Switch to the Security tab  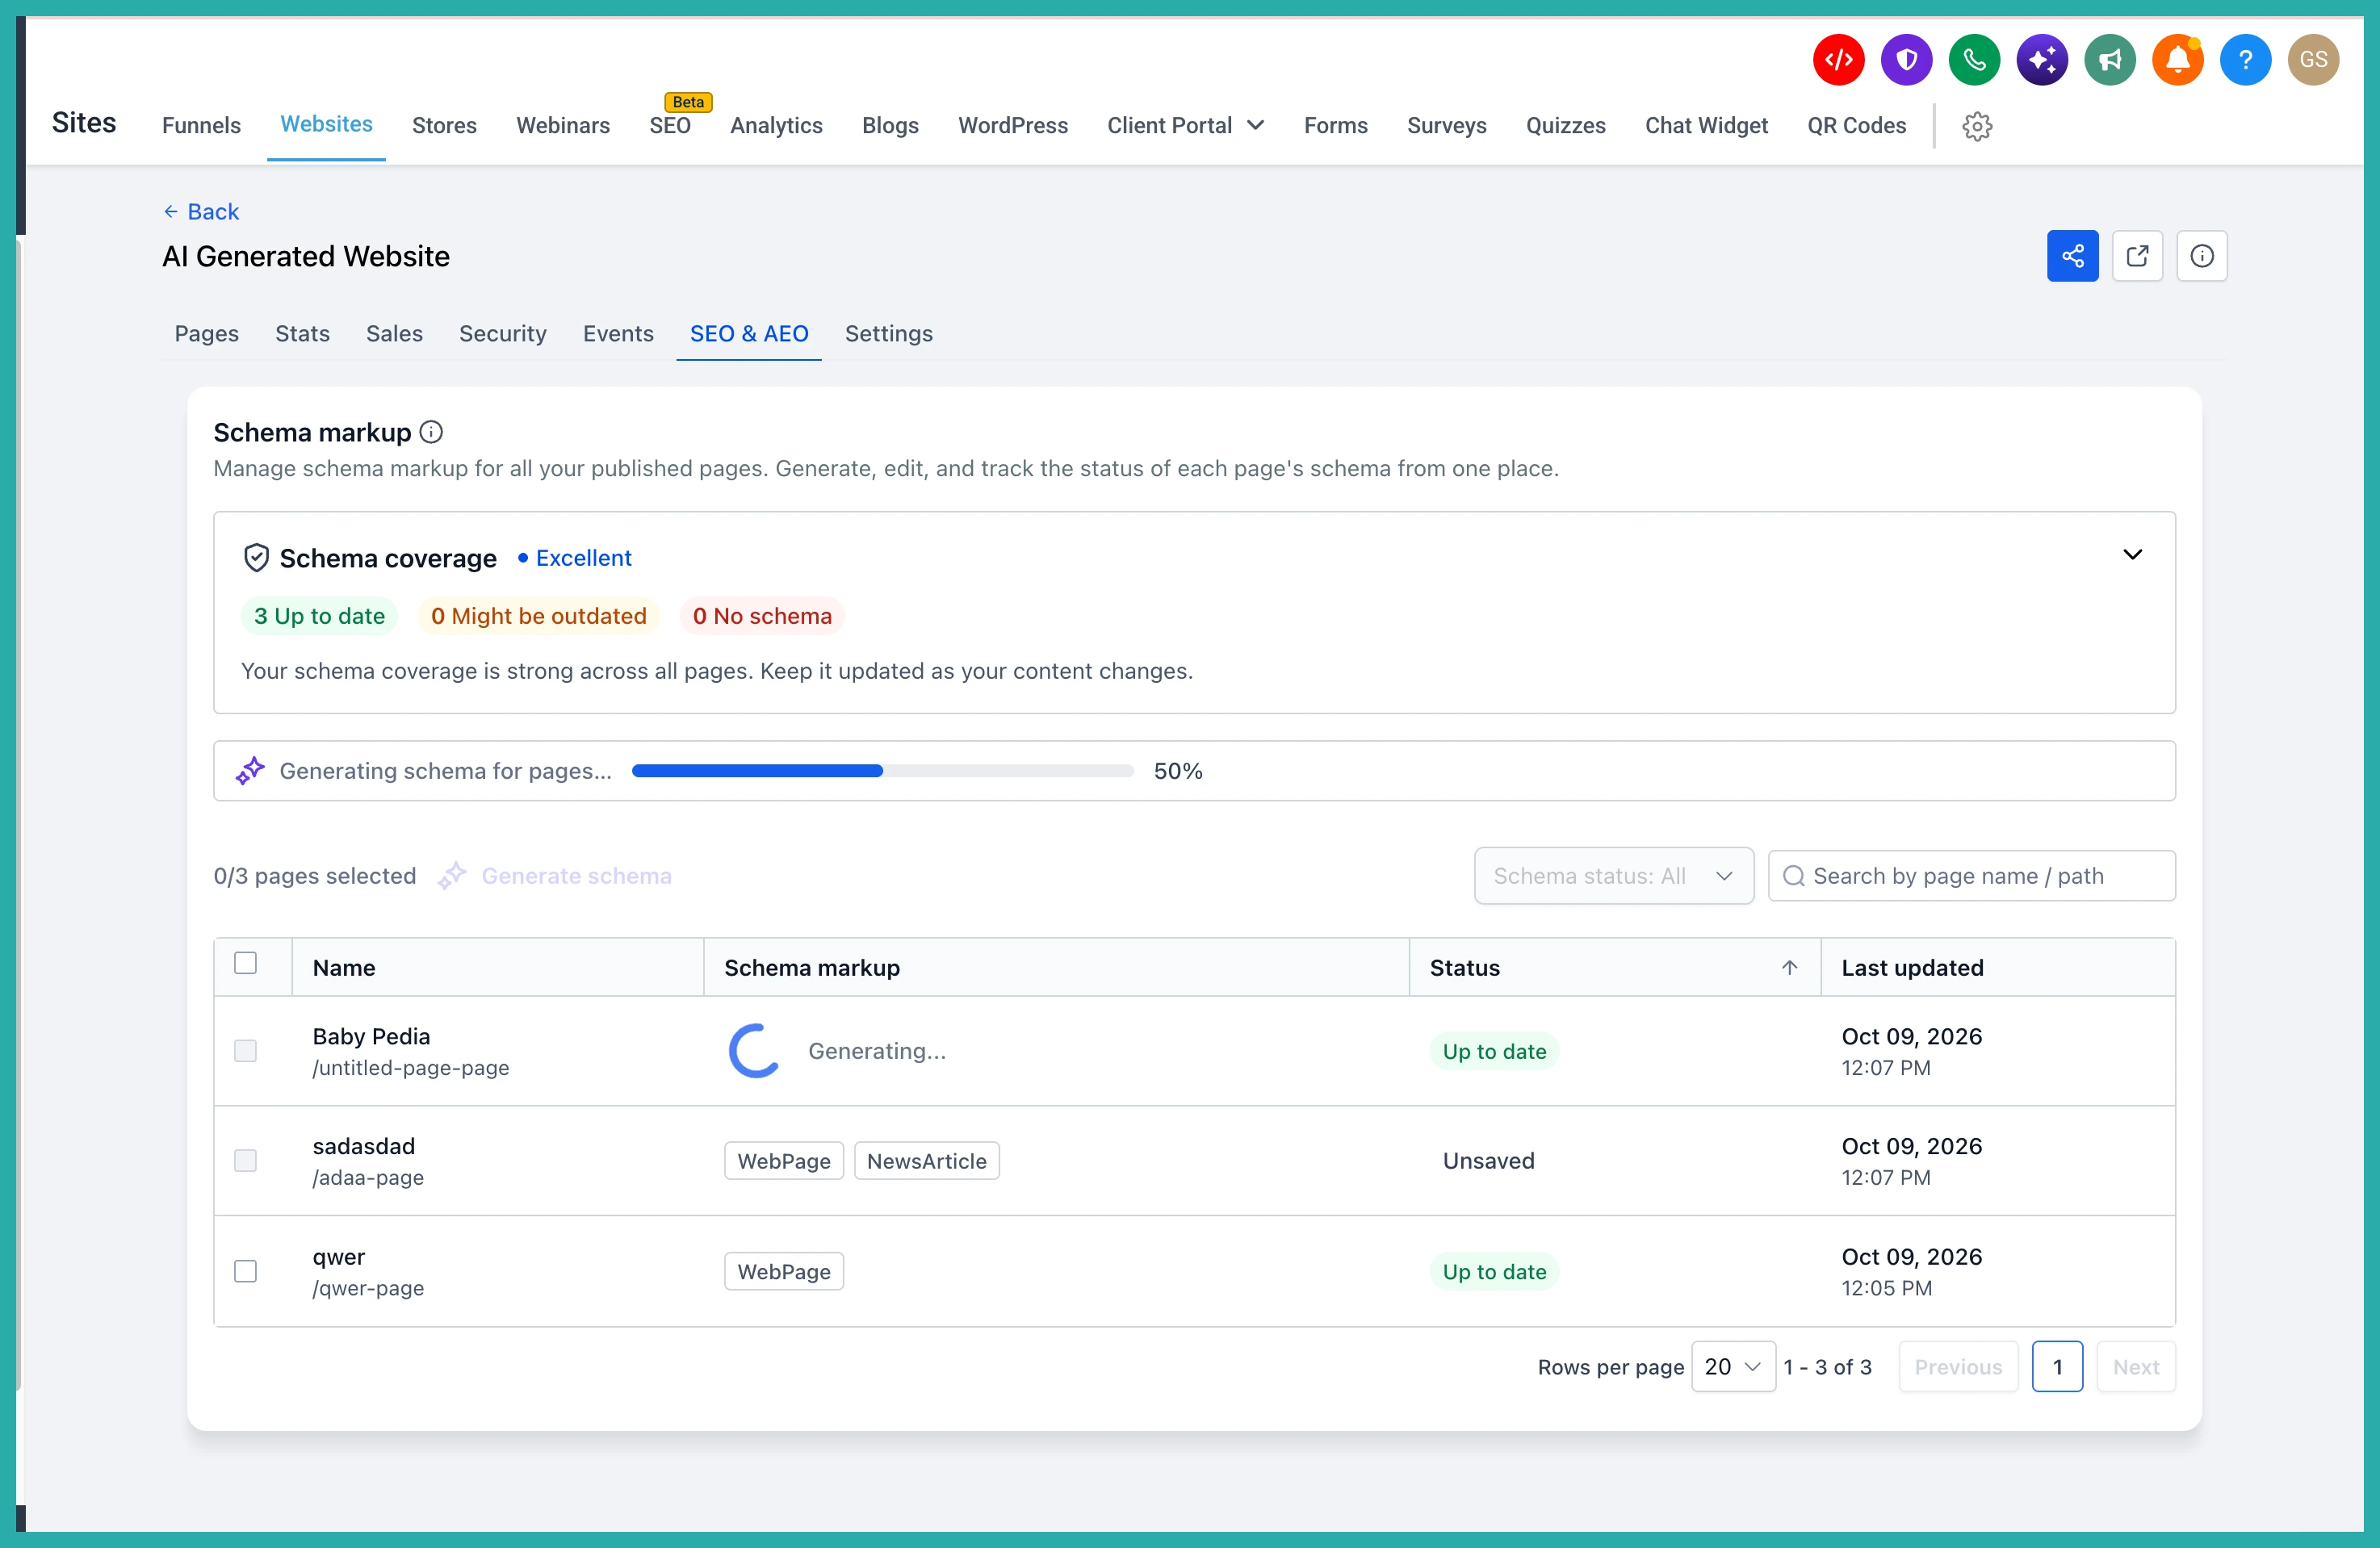click(x=502, y=334)
